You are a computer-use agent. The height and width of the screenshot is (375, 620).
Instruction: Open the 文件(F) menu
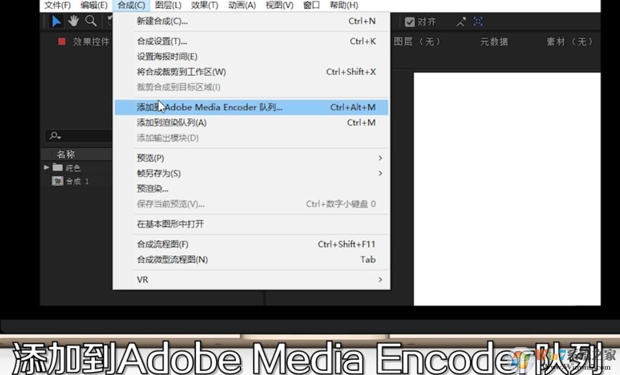57,5
